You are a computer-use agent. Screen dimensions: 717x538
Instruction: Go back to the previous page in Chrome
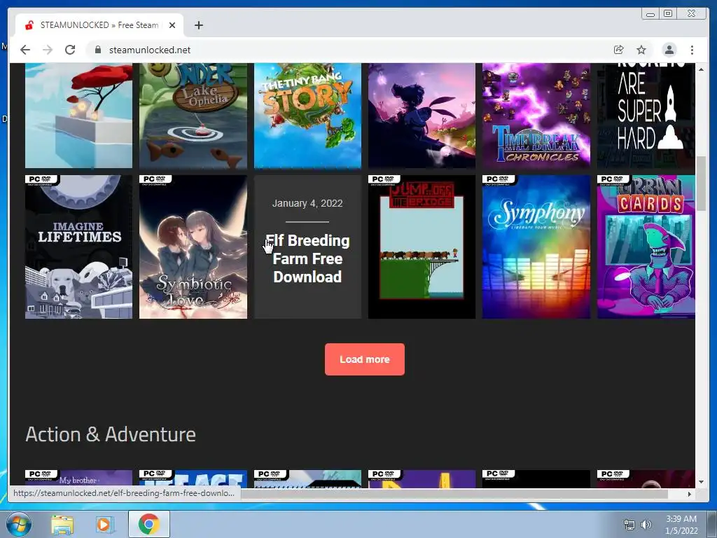(25, 50)
